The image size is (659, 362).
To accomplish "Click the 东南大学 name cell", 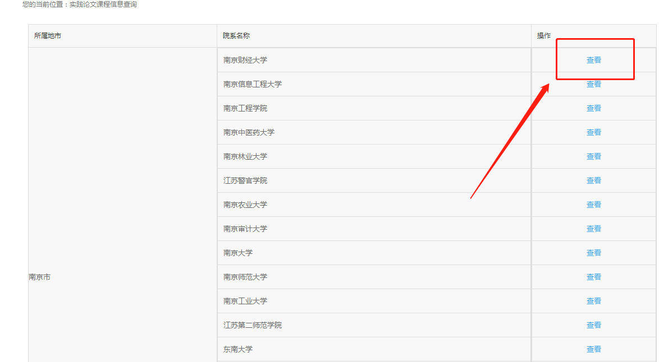I will [x=238, y=349].
